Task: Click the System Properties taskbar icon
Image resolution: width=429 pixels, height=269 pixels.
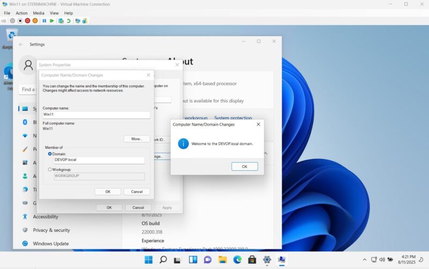Action: pyautogui.click(x=282, y=259)
